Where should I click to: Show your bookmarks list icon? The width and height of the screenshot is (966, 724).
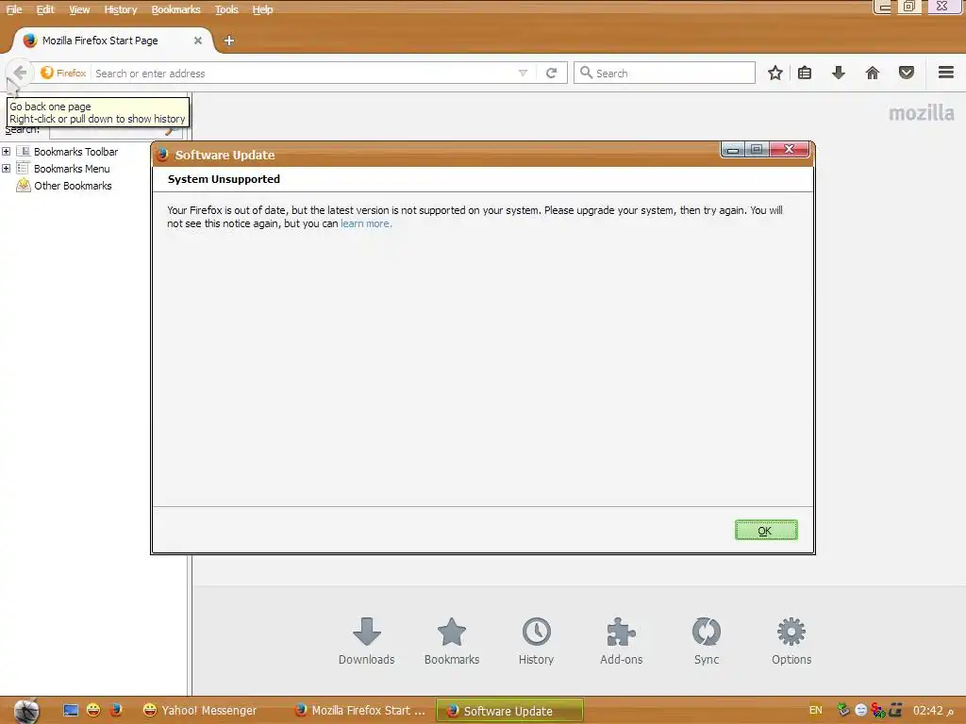click(x=805, y=73)
